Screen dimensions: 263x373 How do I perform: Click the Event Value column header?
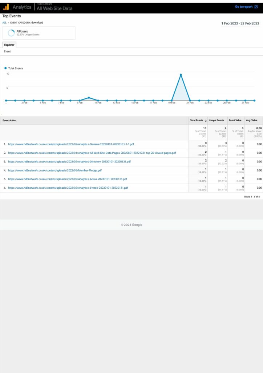(235, 121)
